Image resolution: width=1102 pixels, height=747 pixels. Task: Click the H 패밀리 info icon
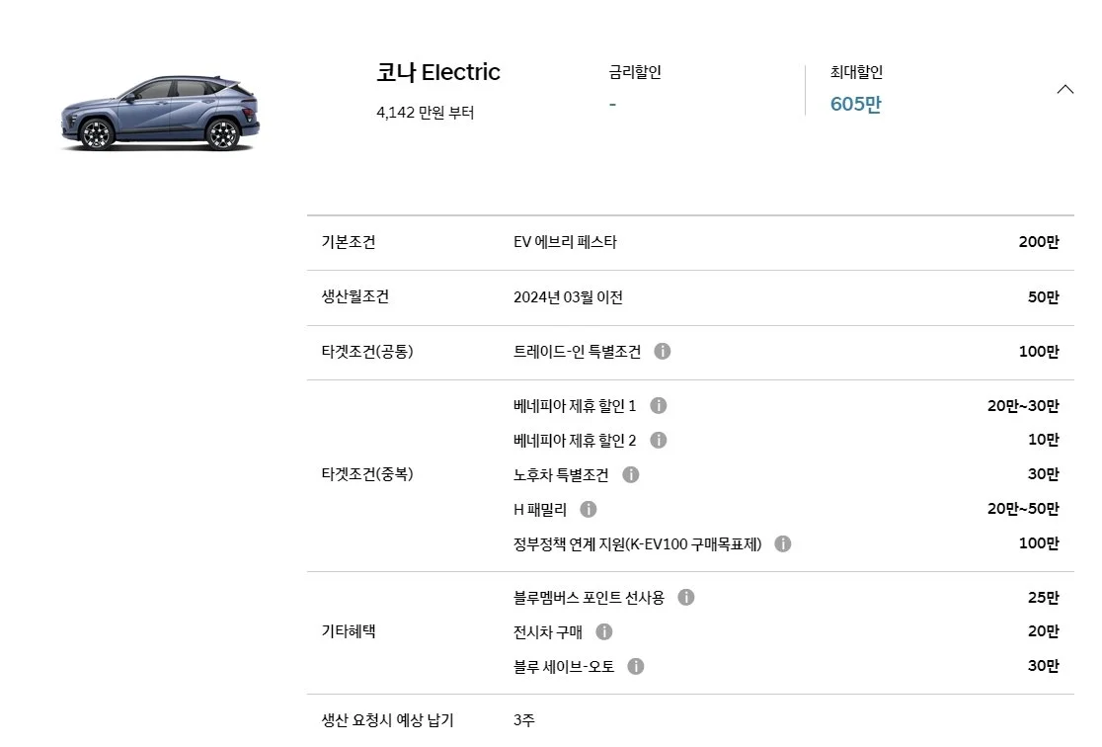tap(589, 509)
